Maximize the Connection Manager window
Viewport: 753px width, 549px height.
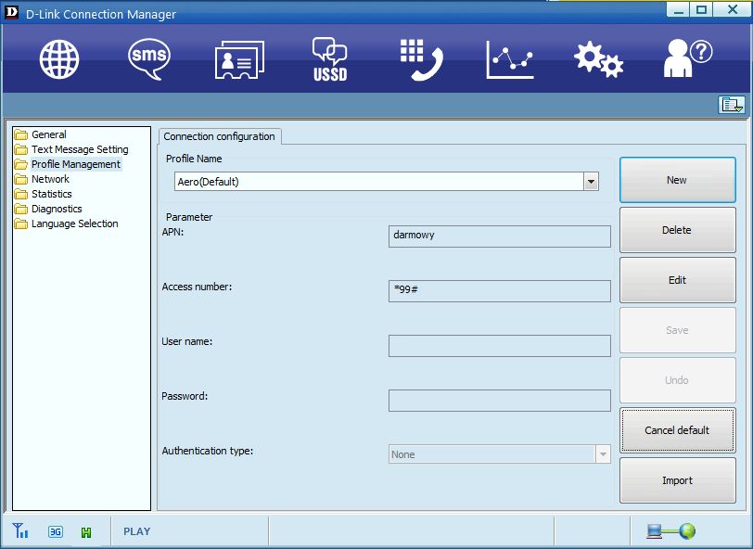tap(701, 9)
